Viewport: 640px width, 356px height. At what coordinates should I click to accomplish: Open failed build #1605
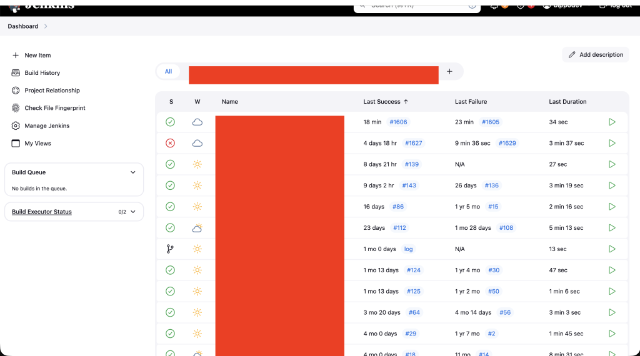point(490,122)
